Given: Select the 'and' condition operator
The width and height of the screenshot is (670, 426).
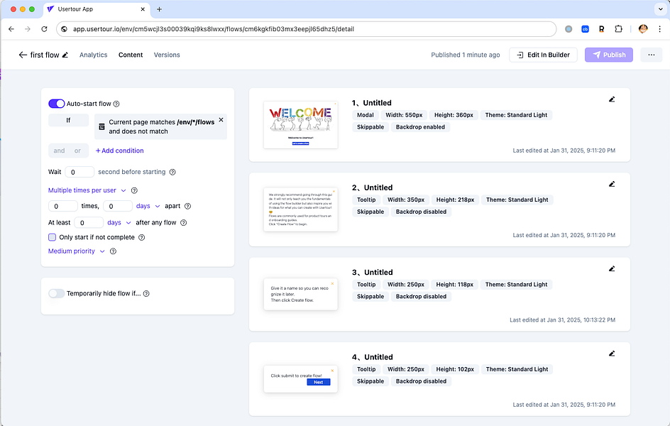Looking at the screenshot, I should tap(59, 151).
